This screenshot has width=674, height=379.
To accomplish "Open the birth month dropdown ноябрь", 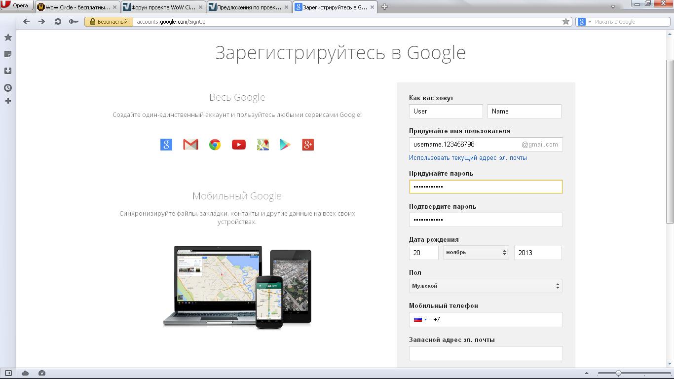I will click(x=476, y=253).
